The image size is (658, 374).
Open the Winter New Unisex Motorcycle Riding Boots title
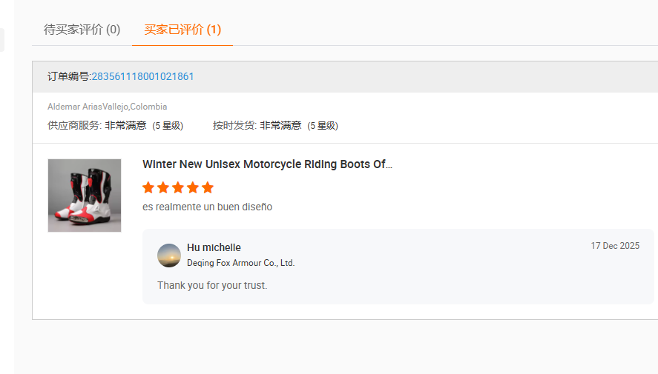[x=267, y=164]
